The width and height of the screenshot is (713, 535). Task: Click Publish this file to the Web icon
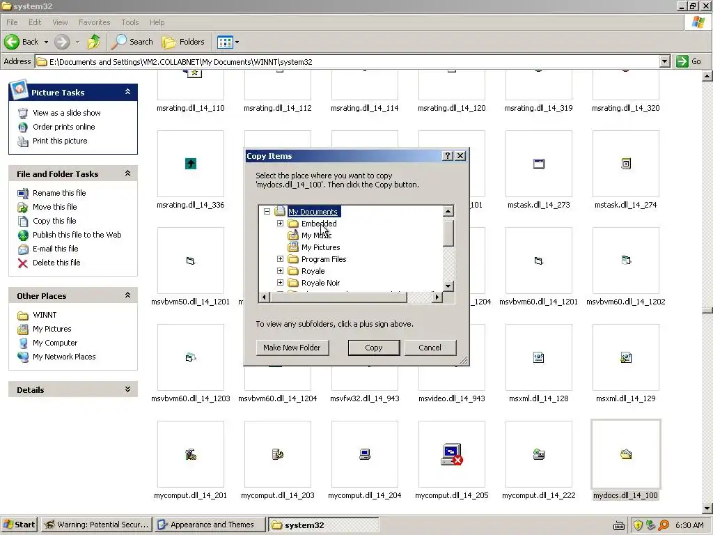coord(23,235)
